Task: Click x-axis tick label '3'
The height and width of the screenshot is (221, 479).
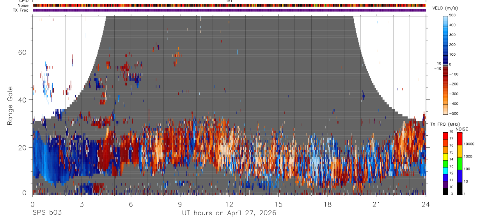Action: 82,204
